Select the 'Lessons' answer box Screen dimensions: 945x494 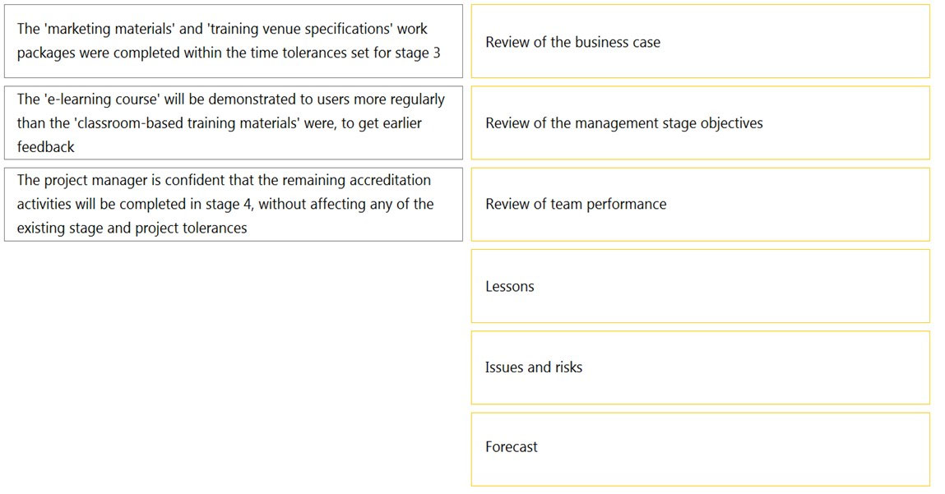[700, 286]
